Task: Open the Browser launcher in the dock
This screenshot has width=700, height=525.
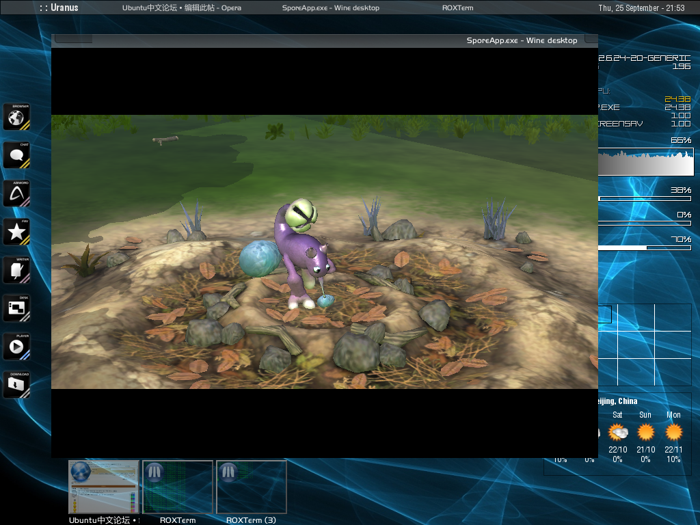Action: tap(16, 117)
